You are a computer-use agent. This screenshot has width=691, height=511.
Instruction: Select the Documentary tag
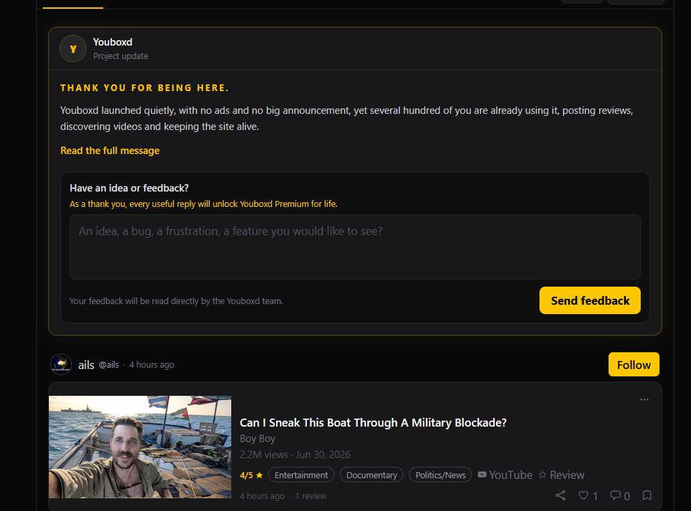(371, 475)
